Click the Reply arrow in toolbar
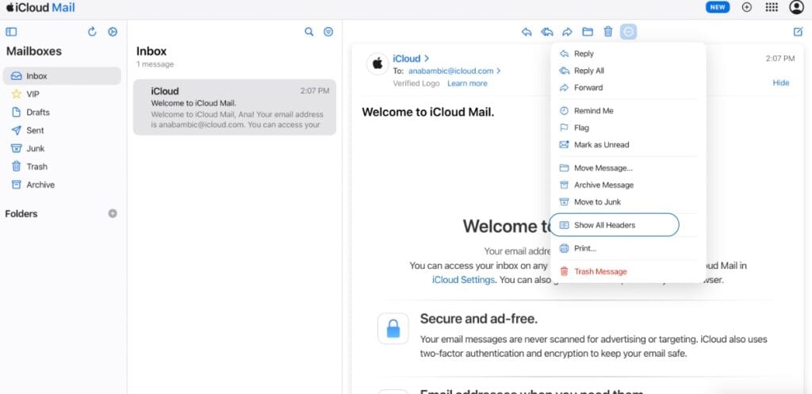Screen dimensions: 812x394 (527, 32)
